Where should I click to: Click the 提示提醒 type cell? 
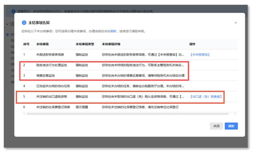pos(82,107)
